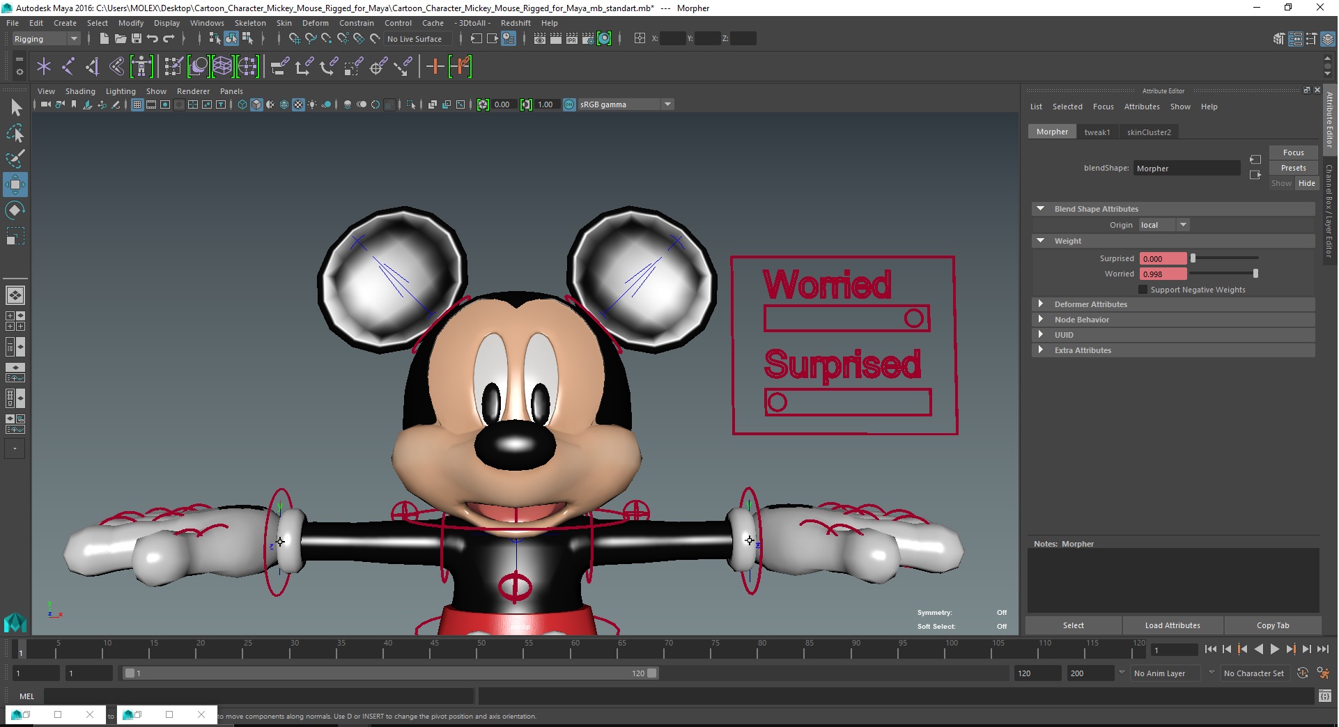Toggle the viewport grid display

coord(137,104)
